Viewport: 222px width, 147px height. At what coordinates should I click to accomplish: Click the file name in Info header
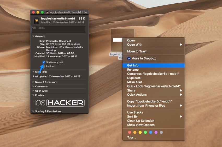point(58,19)
